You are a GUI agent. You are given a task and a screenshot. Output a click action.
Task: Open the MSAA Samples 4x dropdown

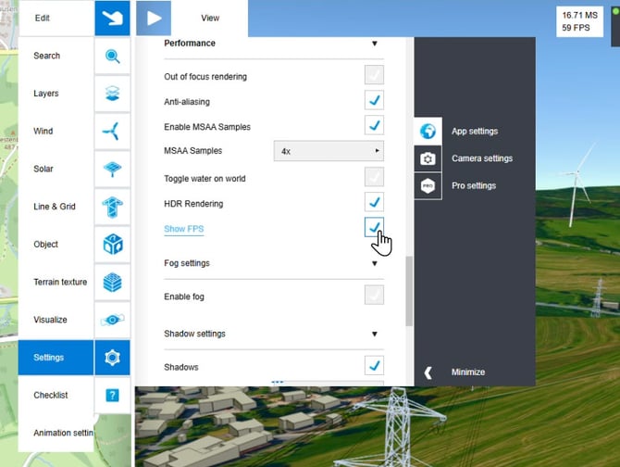tap(329, 151)
